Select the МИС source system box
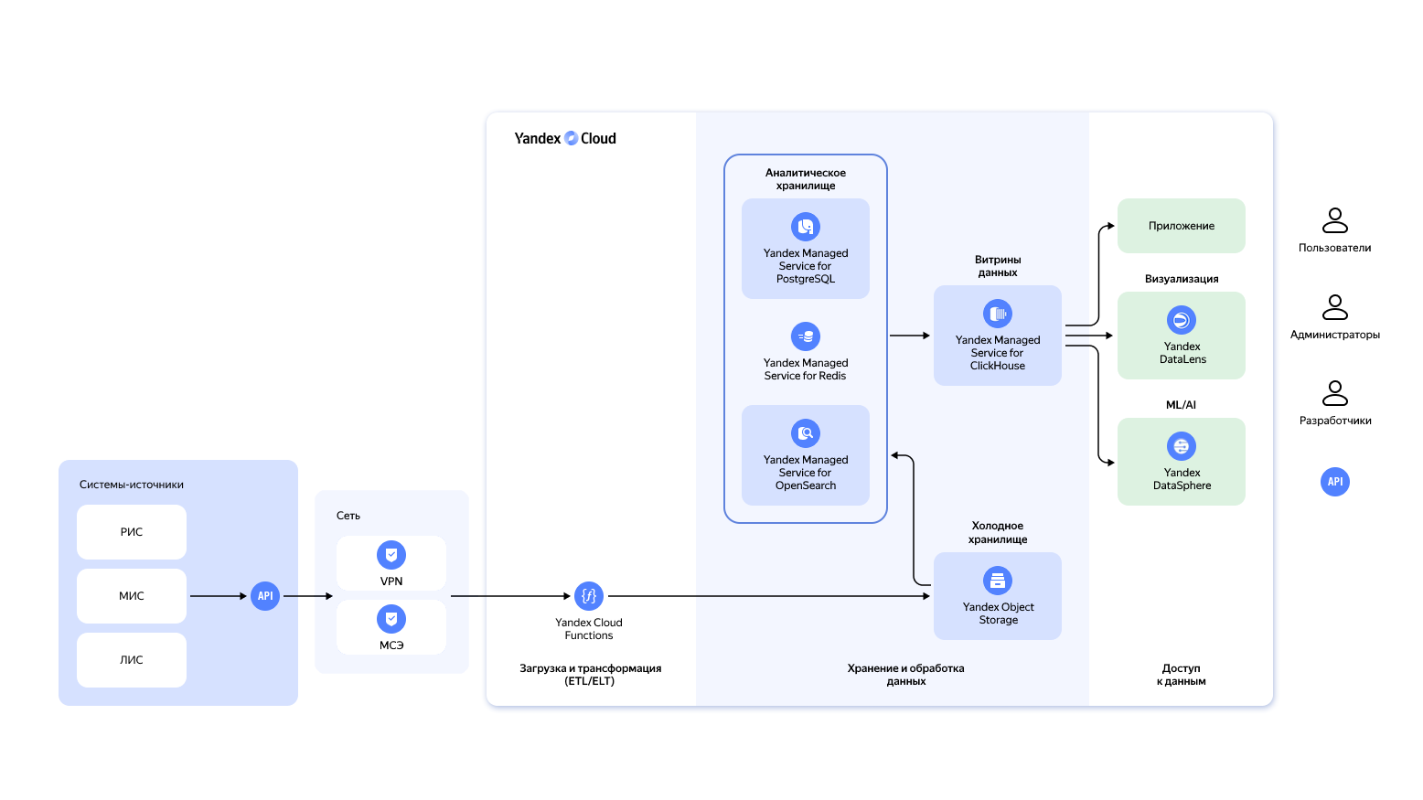Image resolution: width=1423 pixels, height=800 pixels. [x=132, y=596]
